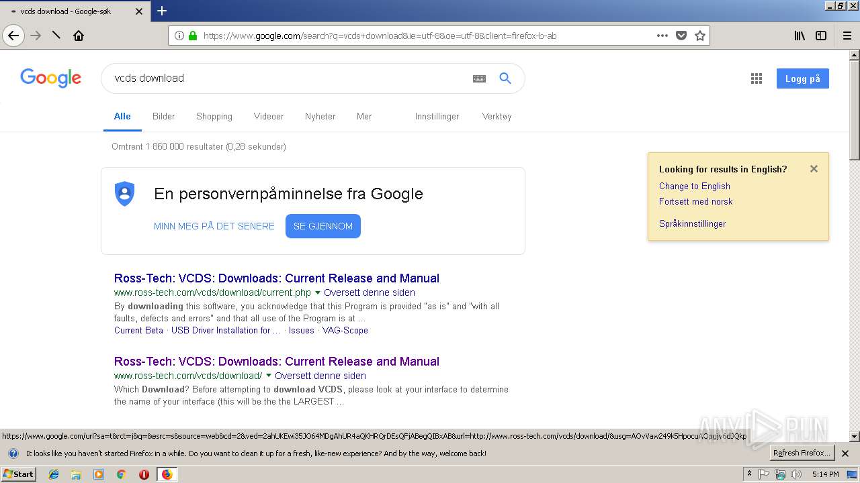The height and width of the screenshot is (483, 860).
Task: Open the on-screen keyboard input tool
Action: [x=479, y=78]
